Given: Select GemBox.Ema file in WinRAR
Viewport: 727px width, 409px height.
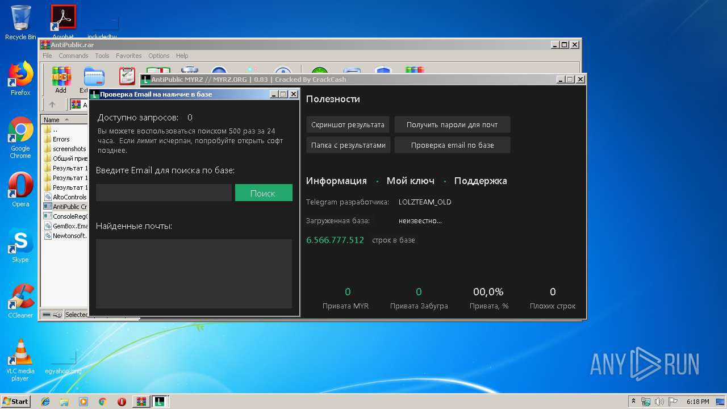Looking at the screenshot, I should pyautogui.click(x=65, y=226).
